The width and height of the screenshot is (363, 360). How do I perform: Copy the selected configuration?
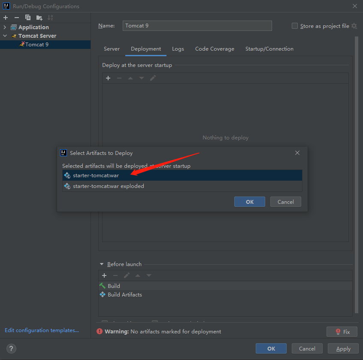click(28, 18)
